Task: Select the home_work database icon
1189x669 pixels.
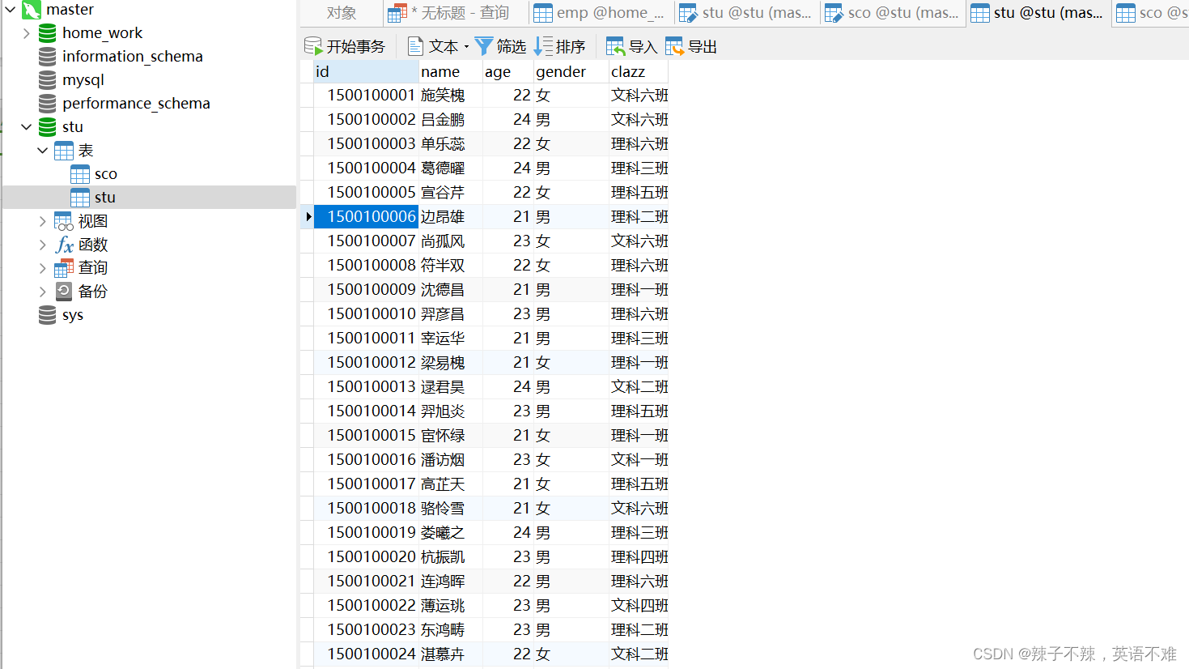Action: pyautogui.click(x=48, y=33)
